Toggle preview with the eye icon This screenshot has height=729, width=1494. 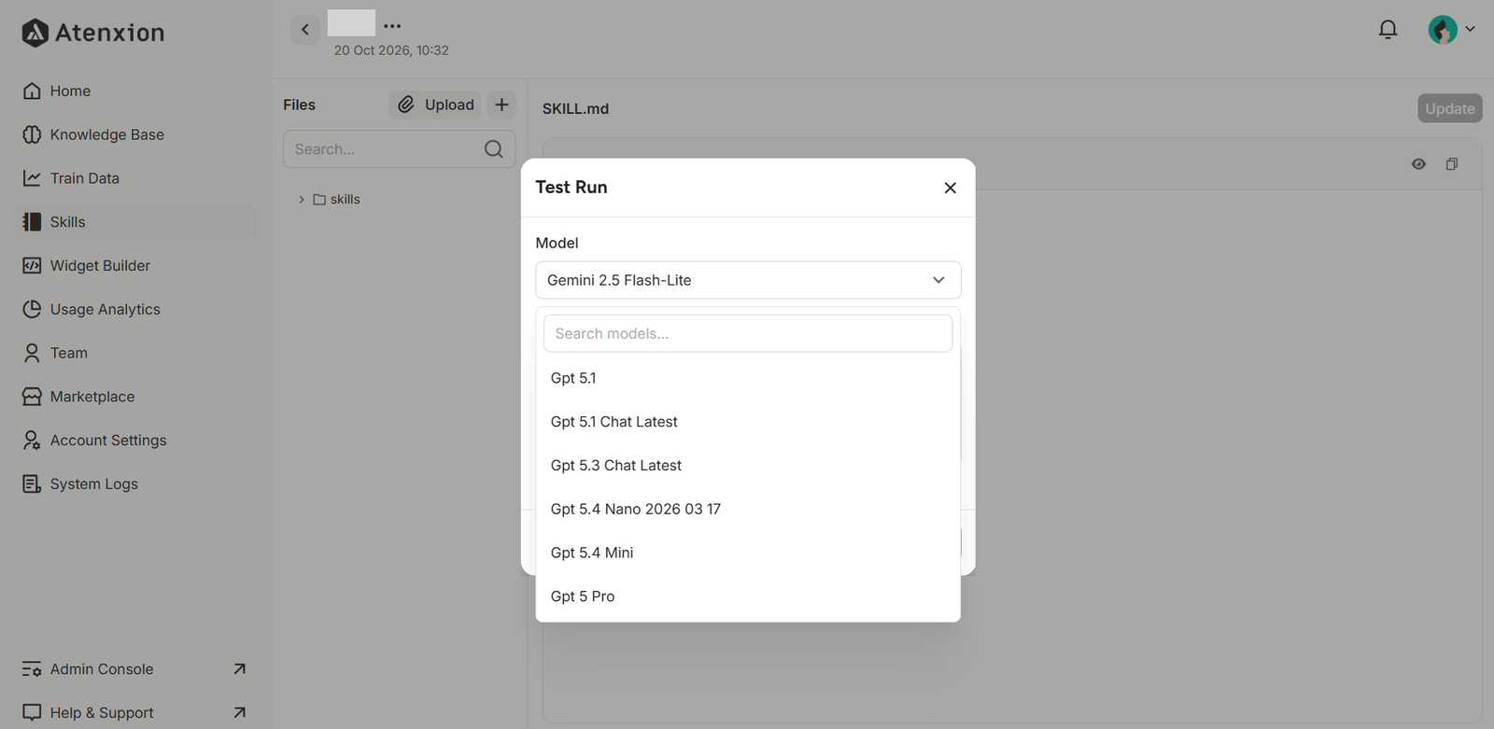[x=1418, y=164]
